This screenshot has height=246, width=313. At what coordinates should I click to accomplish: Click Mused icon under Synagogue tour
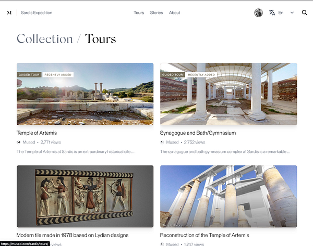tap(162, 142)
